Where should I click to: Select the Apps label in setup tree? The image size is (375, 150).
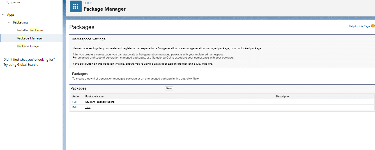(x=11, y=15)
